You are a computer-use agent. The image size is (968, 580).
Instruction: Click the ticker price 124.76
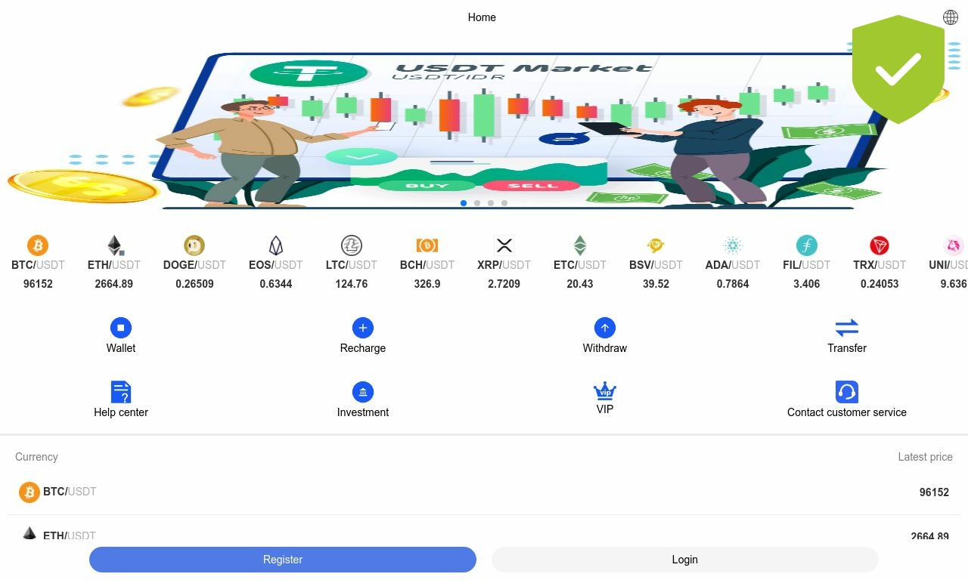click(x=352, y=284)
